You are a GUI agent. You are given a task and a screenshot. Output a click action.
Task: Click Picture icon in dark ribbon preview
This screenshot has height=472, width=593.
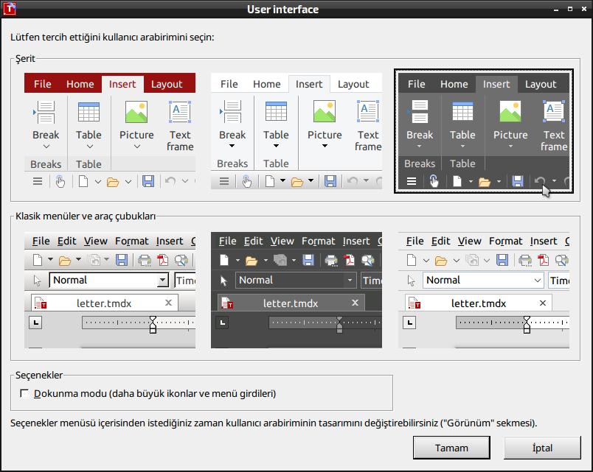tap(510, 112)
